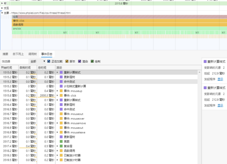Click the event log scrollbar up arrow
Image resolution: width=227 pixels, height=164 pixels.
tap(199, 72)
